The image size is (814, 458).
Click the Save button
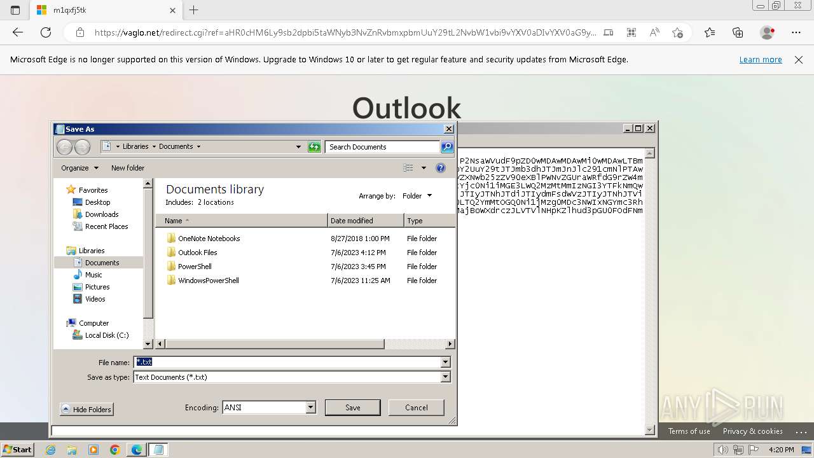coord(352,408)
